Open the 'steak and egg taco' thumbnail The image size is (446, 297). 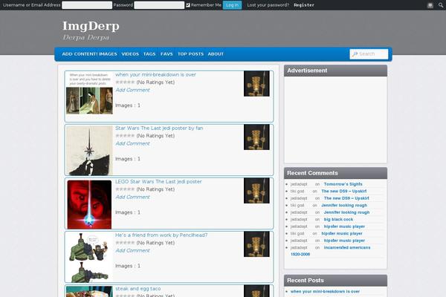click(89, 291)
